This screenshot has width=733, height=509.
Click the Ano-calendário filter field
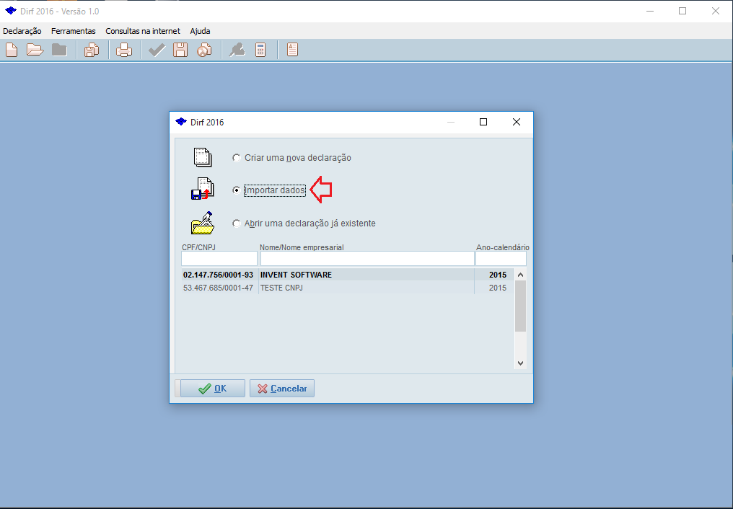(x=501, y=258)
